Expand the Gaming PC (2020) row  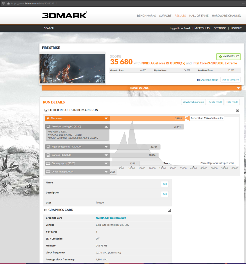pyautogui.click(x=106, y=155)
